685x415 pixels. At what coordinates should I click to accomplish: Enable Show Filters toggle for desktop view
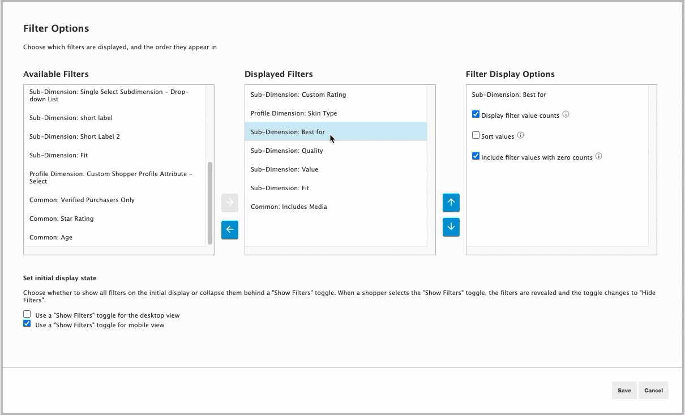27,314
